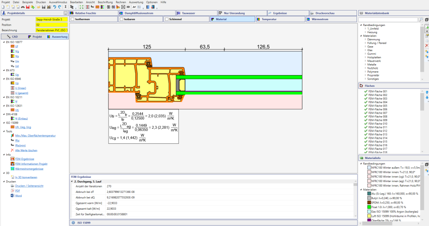Click the blue up arrow beside Flächen list

click(427, 93)
